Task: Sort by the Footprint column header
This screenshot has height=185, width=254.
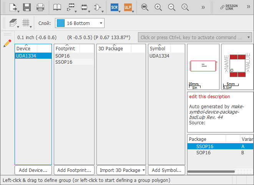Action: [x=67, y=48]
